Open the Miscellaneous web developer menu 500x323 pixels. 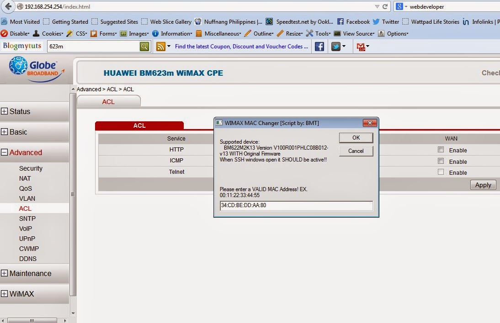point(218,33)
